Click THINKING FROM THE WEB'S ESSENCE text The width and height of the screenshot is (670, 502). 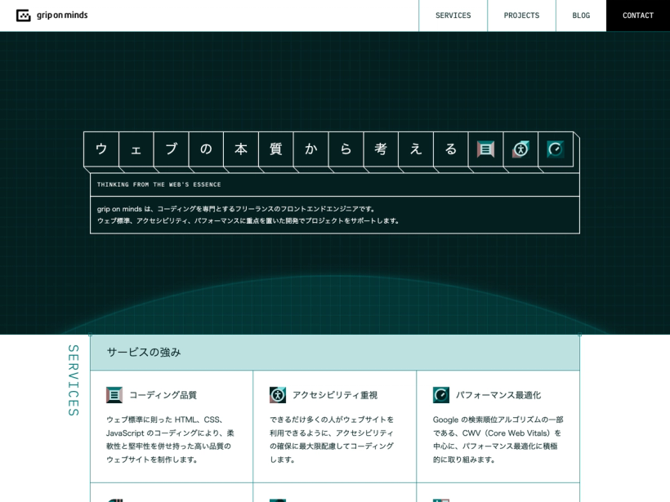159,184
